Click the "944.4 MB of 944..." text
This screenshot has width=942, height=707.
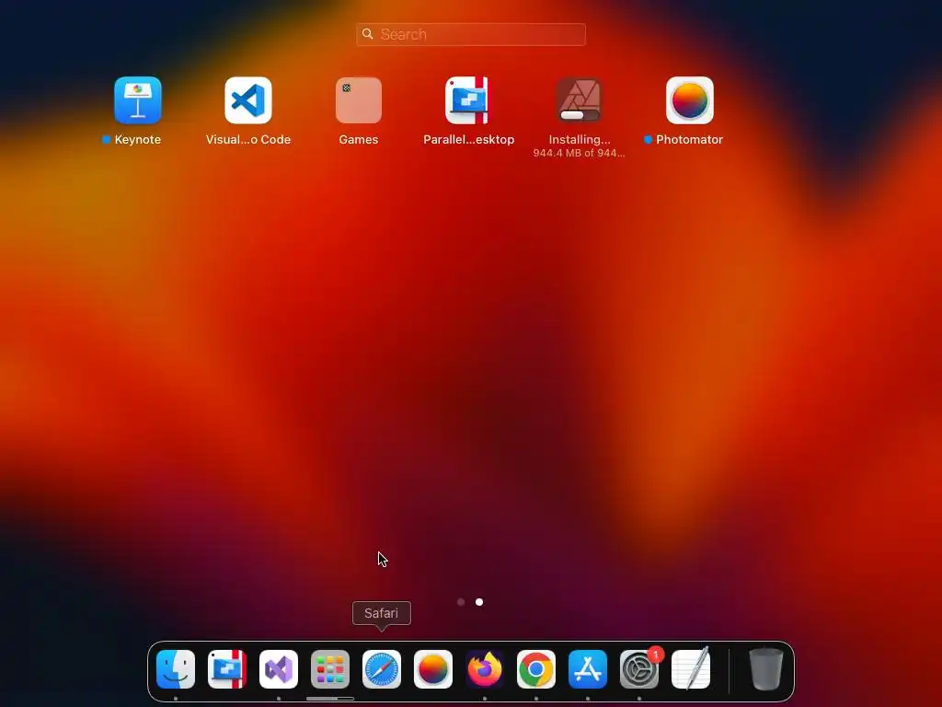tap(580, 154)
